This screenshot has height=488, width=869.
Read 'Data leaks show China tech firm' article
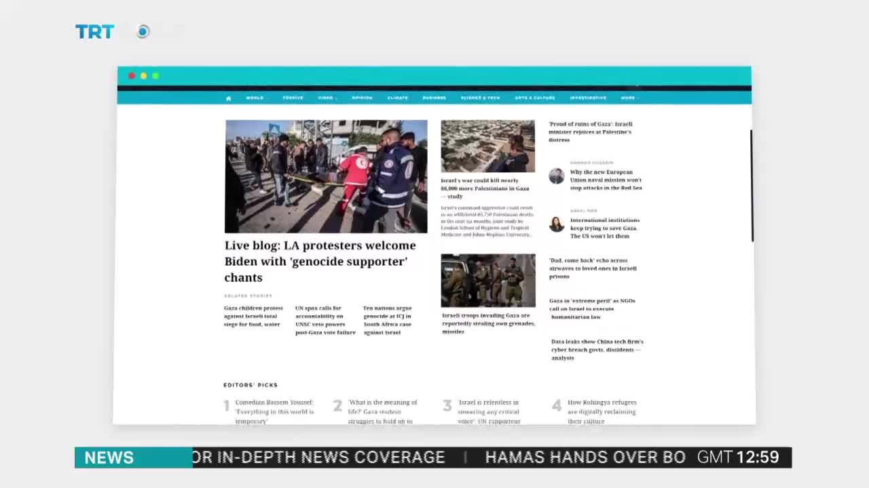tap(597, 350)
